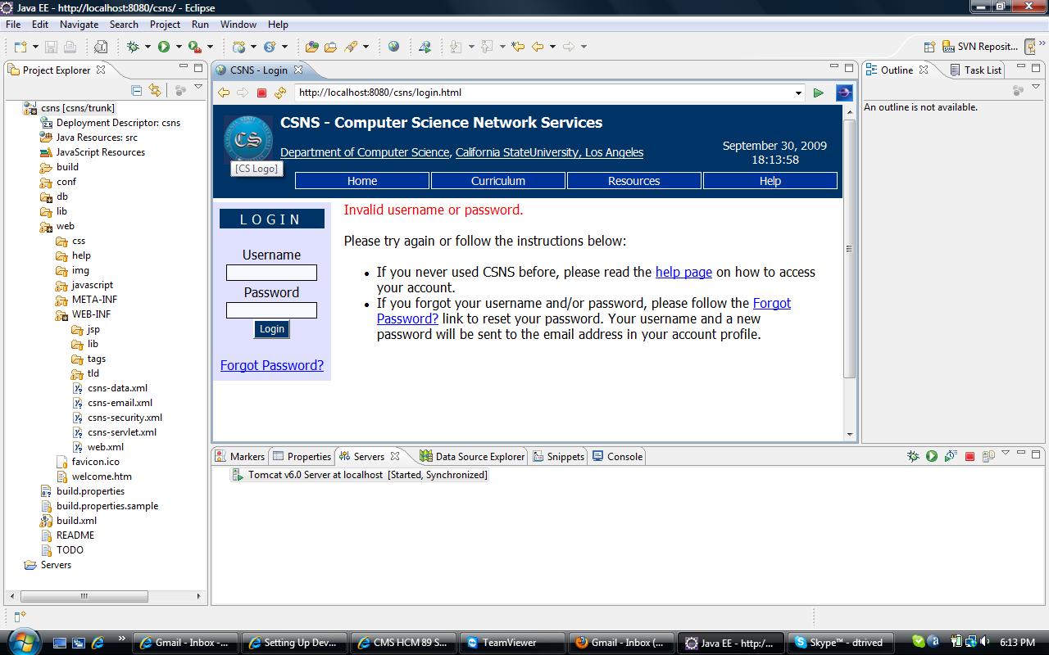This screenshot has width=1049, height=655.
Task: Click the Forgot Password? link under Login
Action: pyautogui.click(x=272, y=365)
